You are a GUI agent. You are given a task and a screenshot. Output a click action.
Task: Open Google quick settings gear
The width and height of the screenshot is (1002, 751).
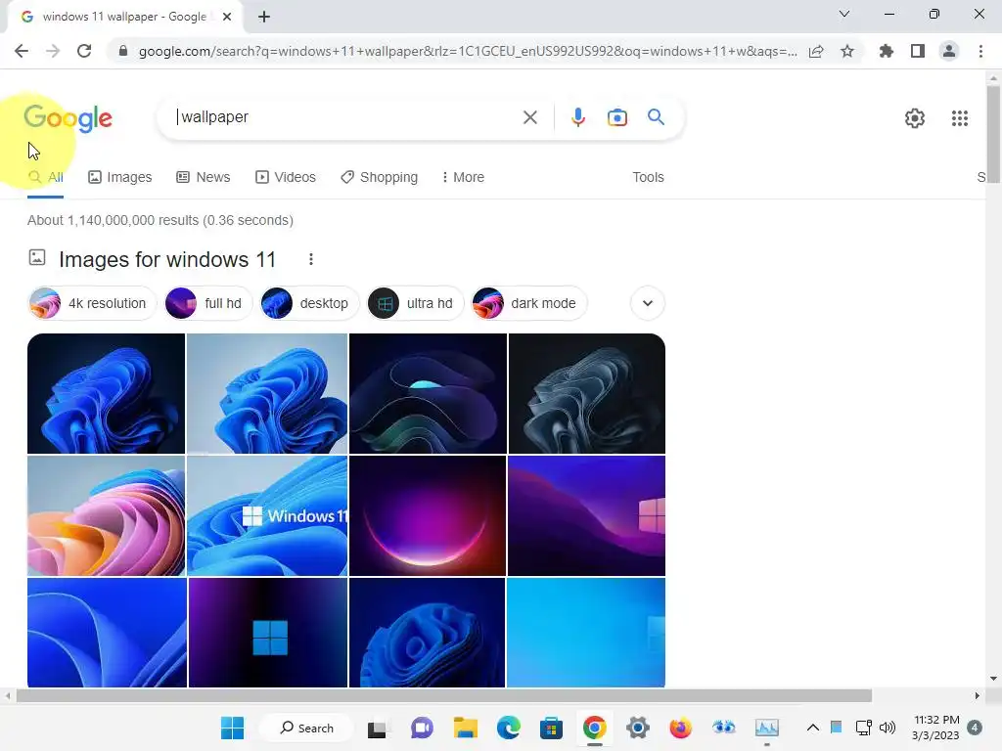[x=915, y=118]
